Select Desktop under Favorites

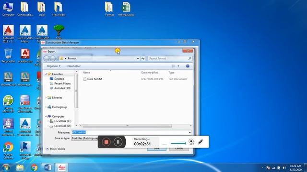pyautogui.click(x=59, y=79)
